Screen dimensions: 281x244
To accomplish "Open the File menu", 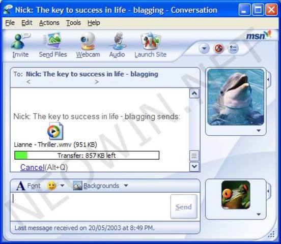I will click(10, 23).
